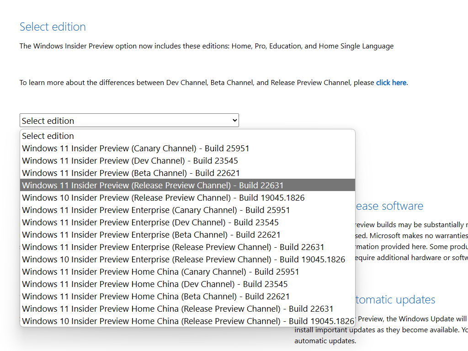Select Windows 11 Enterprise Release Preview option
Viewport: 468px width, 351px height.
pyautogui.click(x=173, y=247)
